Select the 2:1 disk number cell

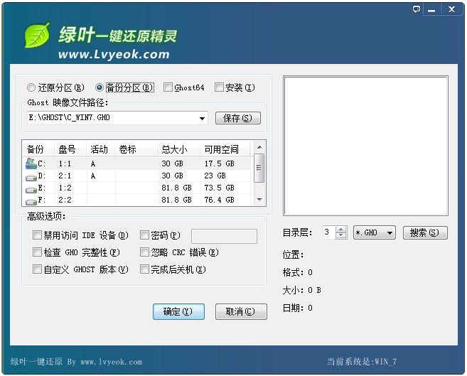pyautogui.click(x=65, y=176)
